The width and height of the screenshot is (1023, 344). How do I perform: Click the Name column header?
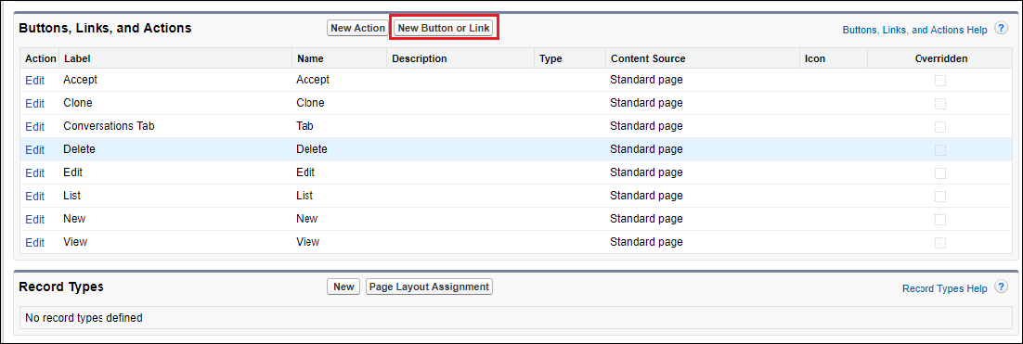[310, 58]
